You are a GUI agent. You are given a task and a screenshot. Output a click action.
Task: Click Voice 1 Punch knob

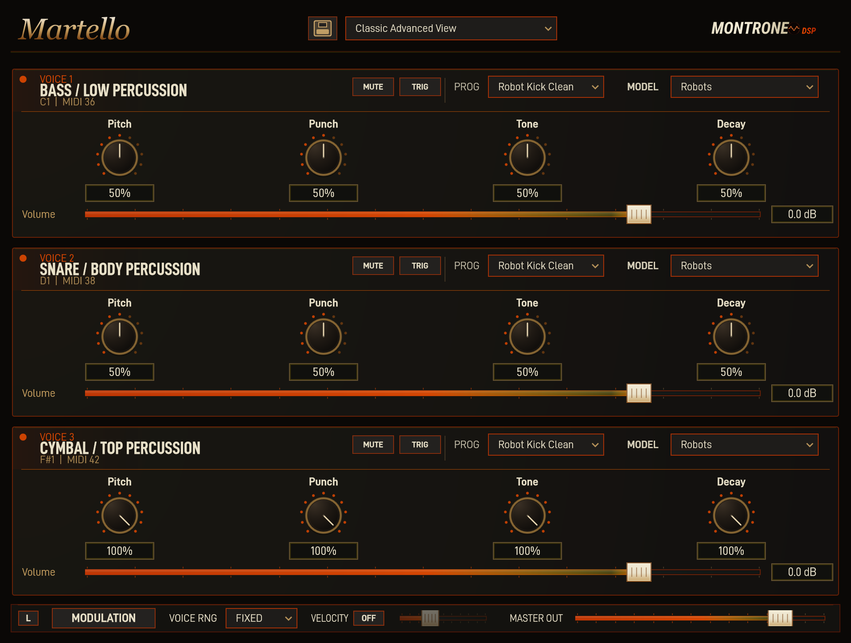324,157
